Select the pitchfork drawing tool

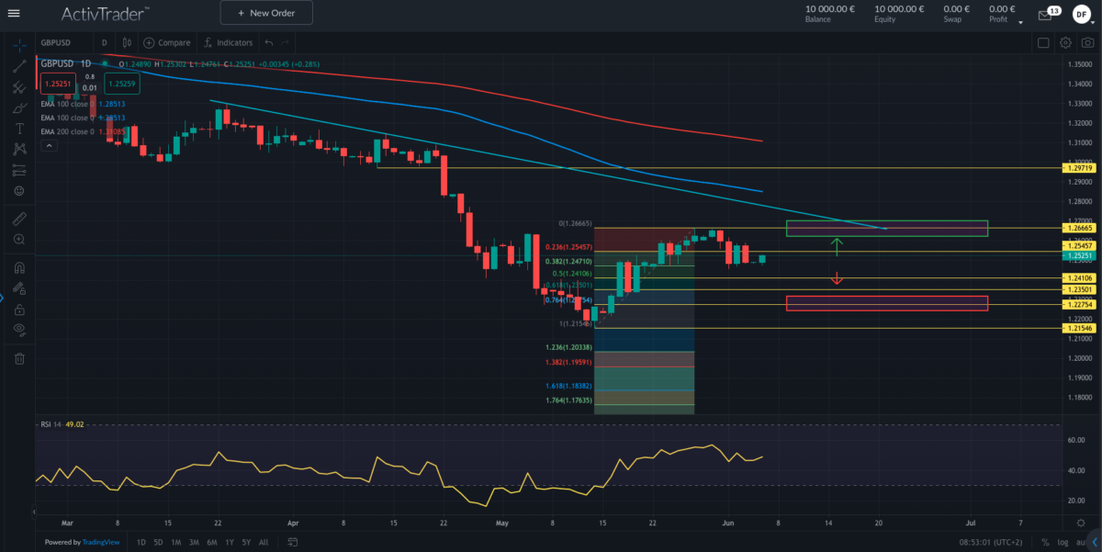click(18, 87)
